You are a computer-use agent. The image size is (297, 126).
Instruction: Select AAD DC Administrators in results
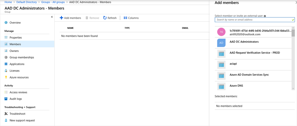pyautogui.click(x=253, y=43)
